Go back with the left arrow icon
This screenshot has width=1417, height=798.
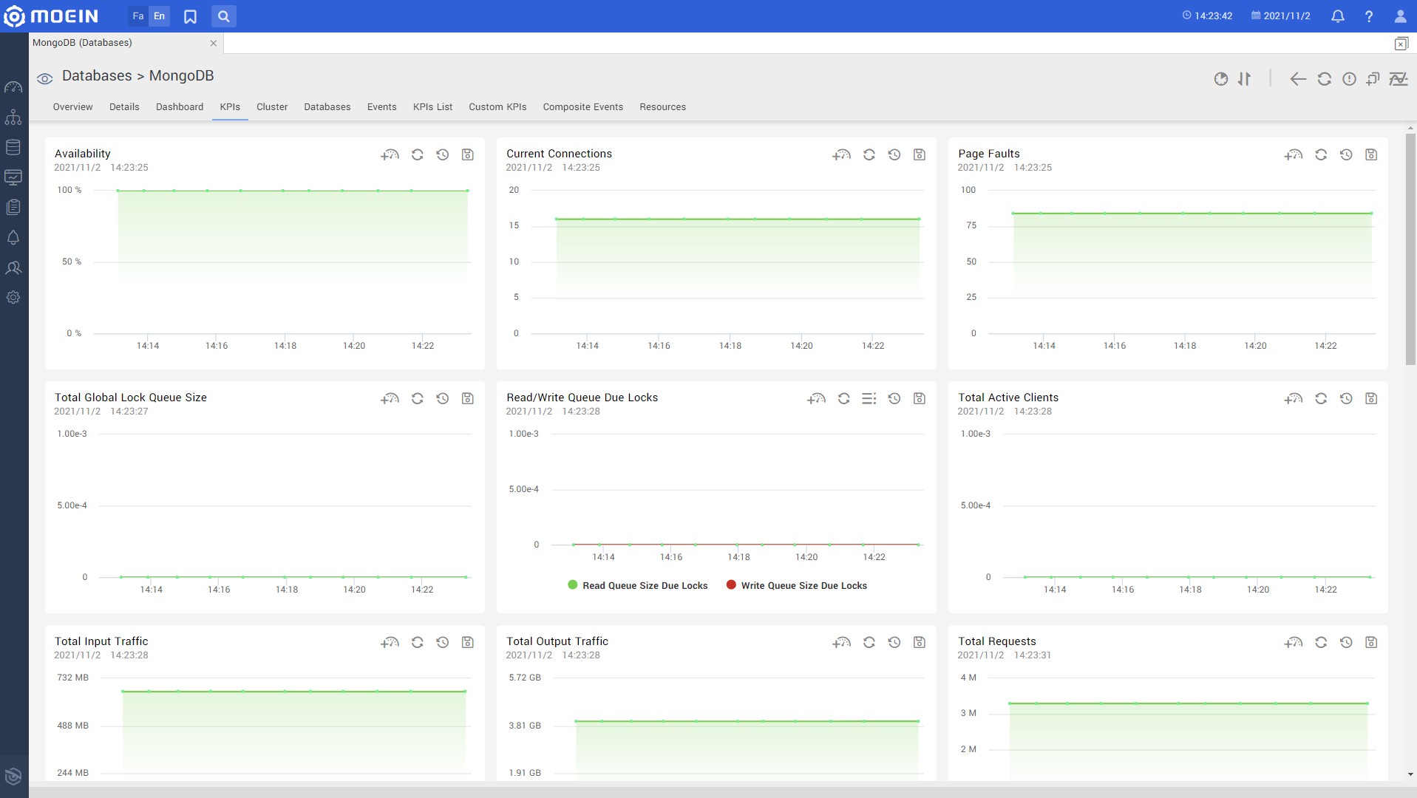pos(1298,79)
